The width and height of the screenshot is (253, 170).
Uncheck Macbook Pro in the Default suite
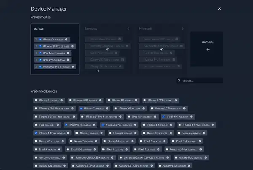(x=40, y=66)
